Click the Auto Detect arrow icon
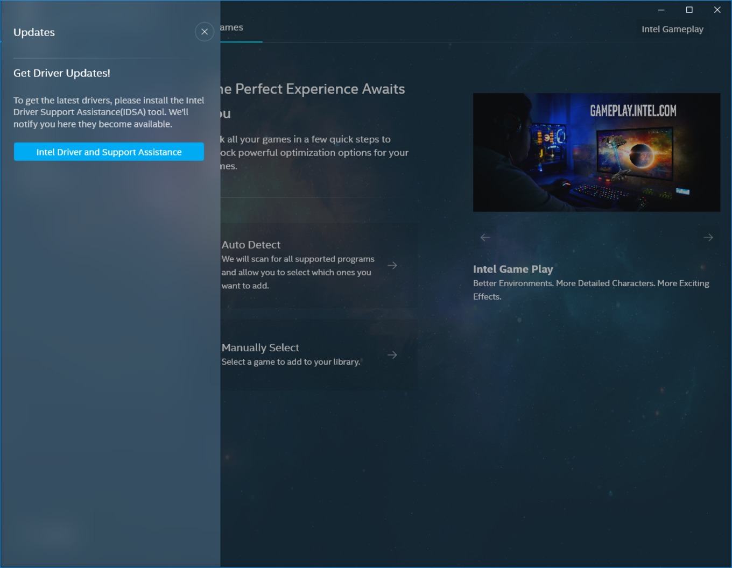732x568 pixels. tap(392, 265)
